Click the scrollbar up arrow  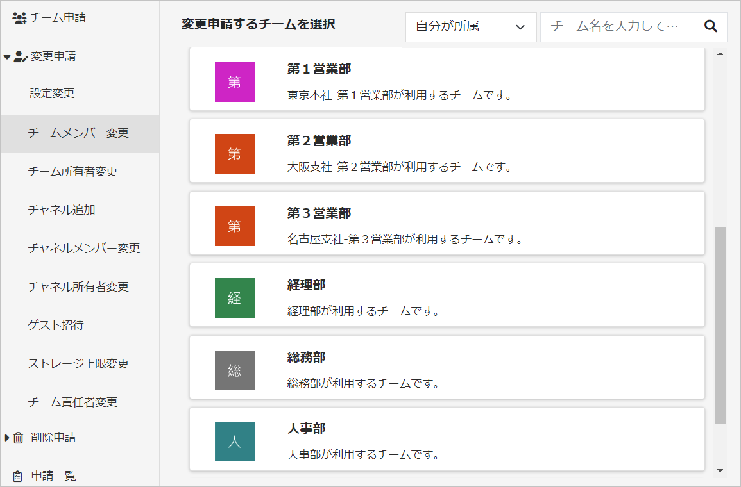point(720,54)
